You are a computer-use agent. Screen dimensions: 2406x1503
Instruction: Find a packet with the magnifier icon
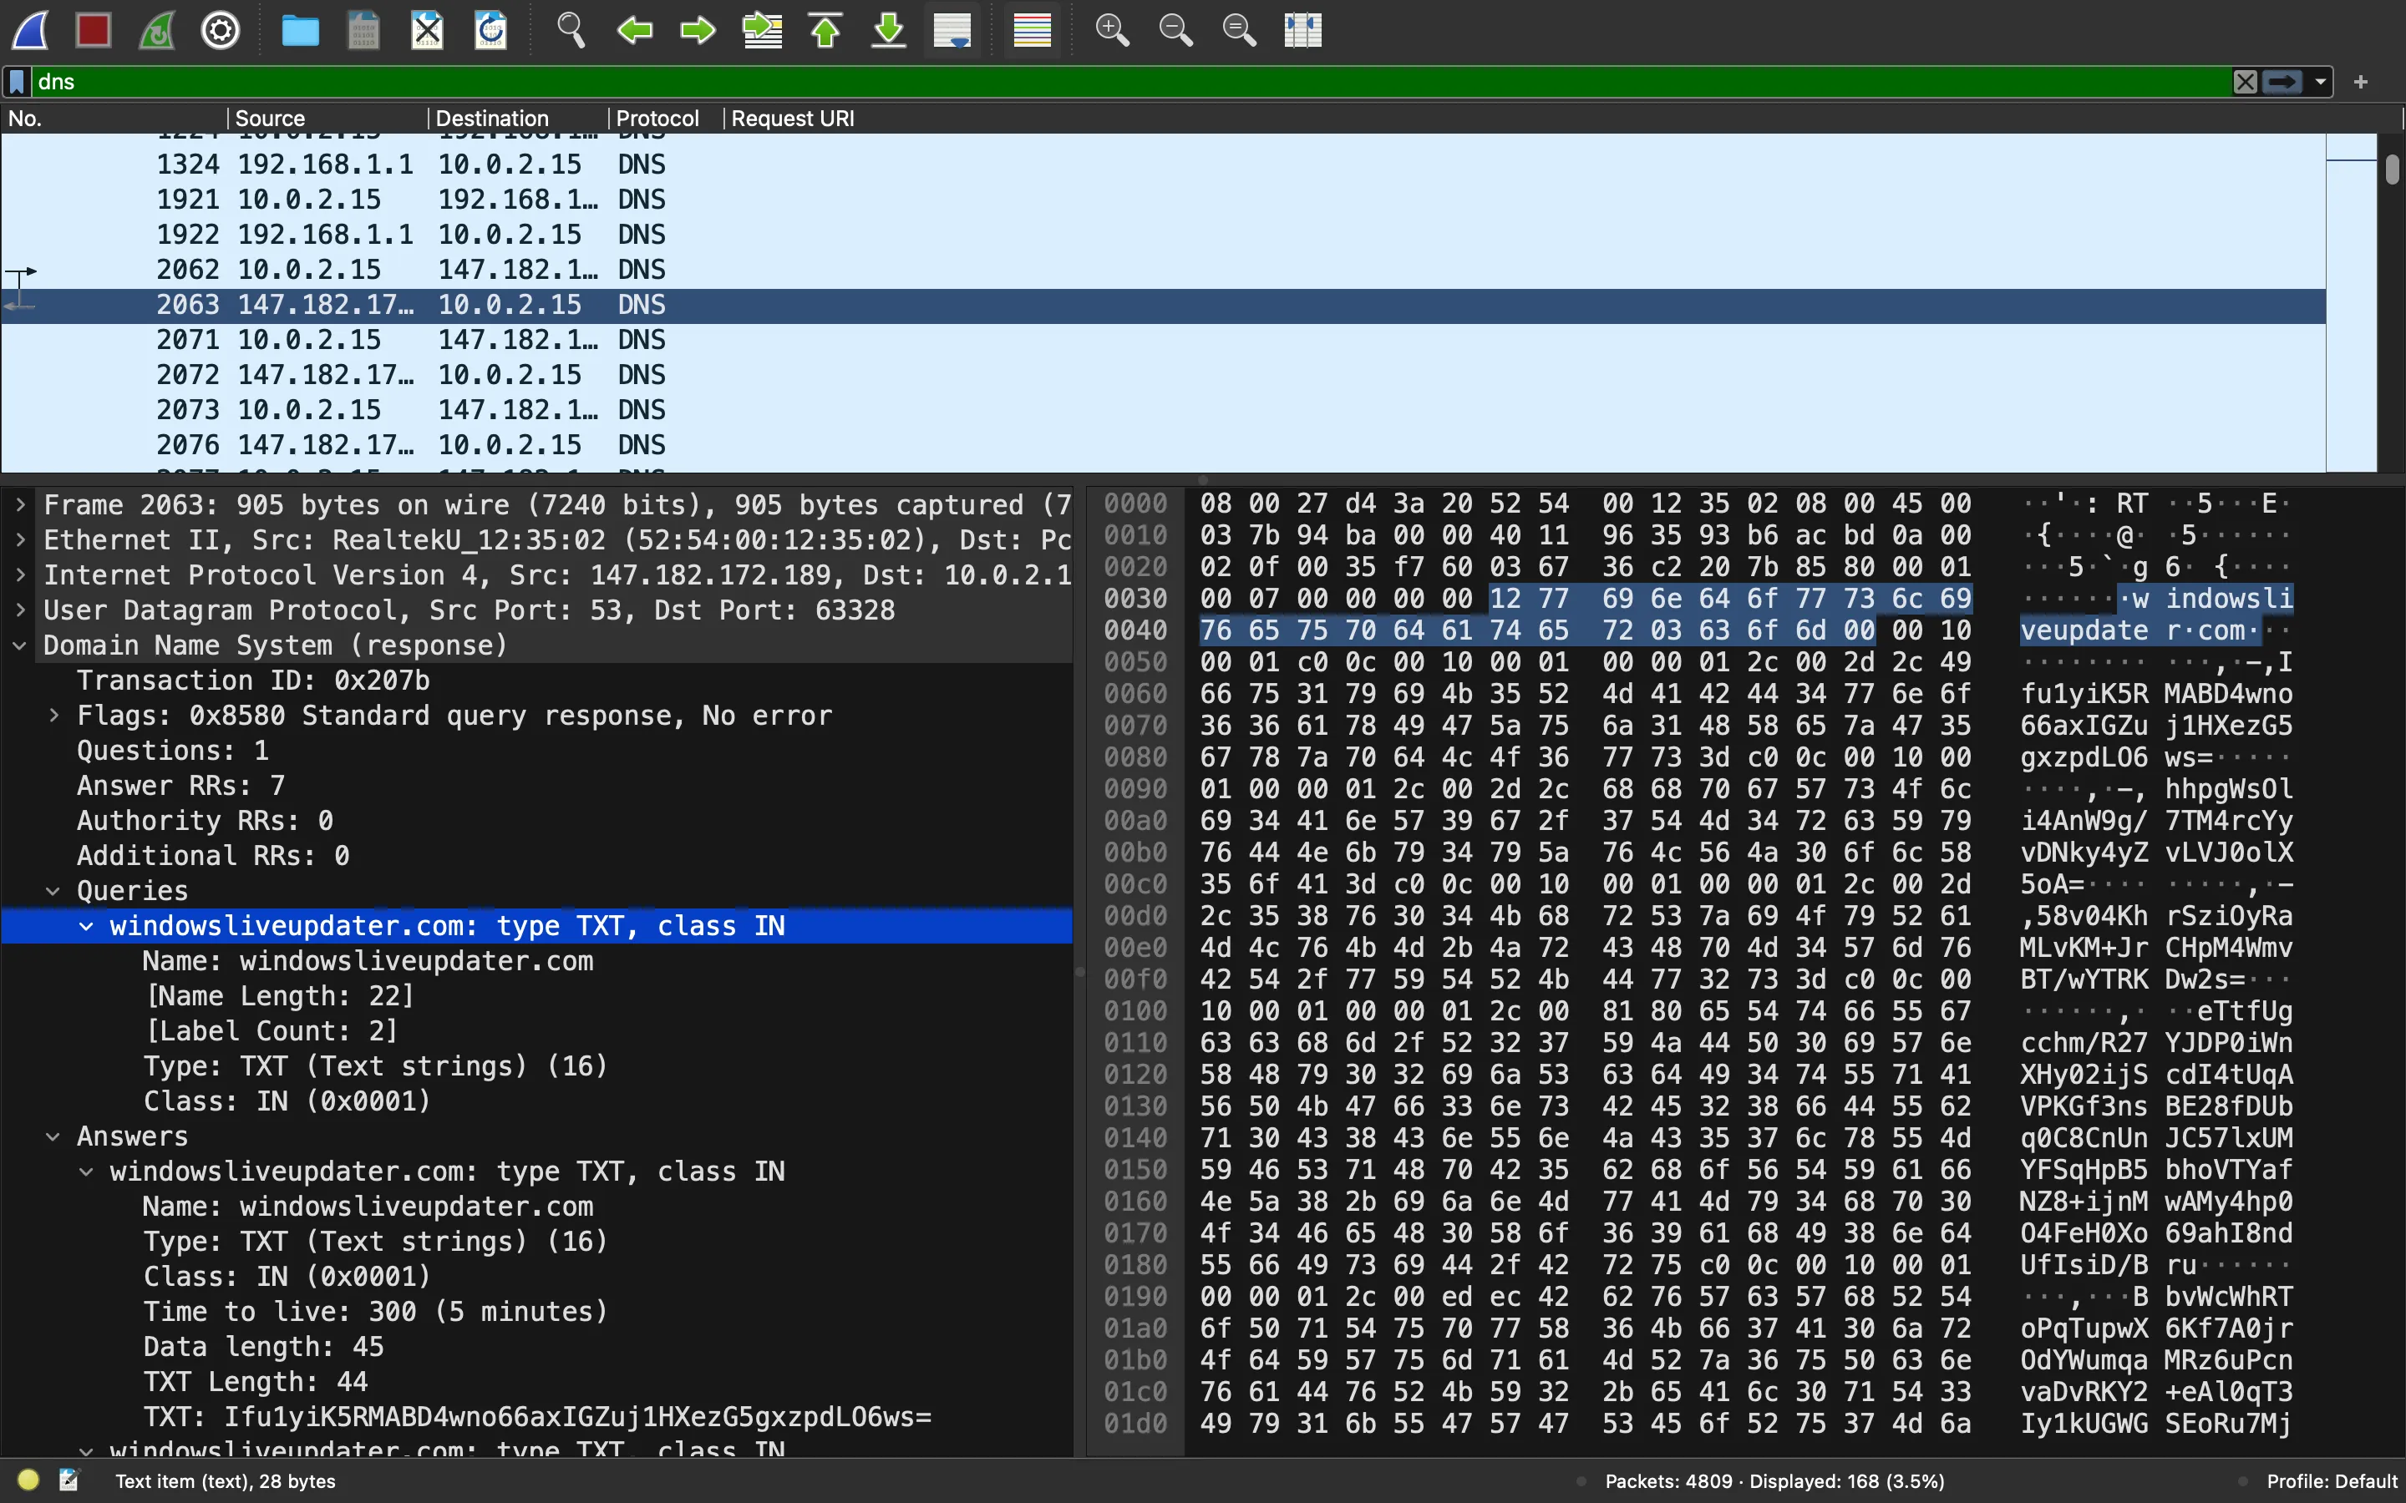[571, 30]
